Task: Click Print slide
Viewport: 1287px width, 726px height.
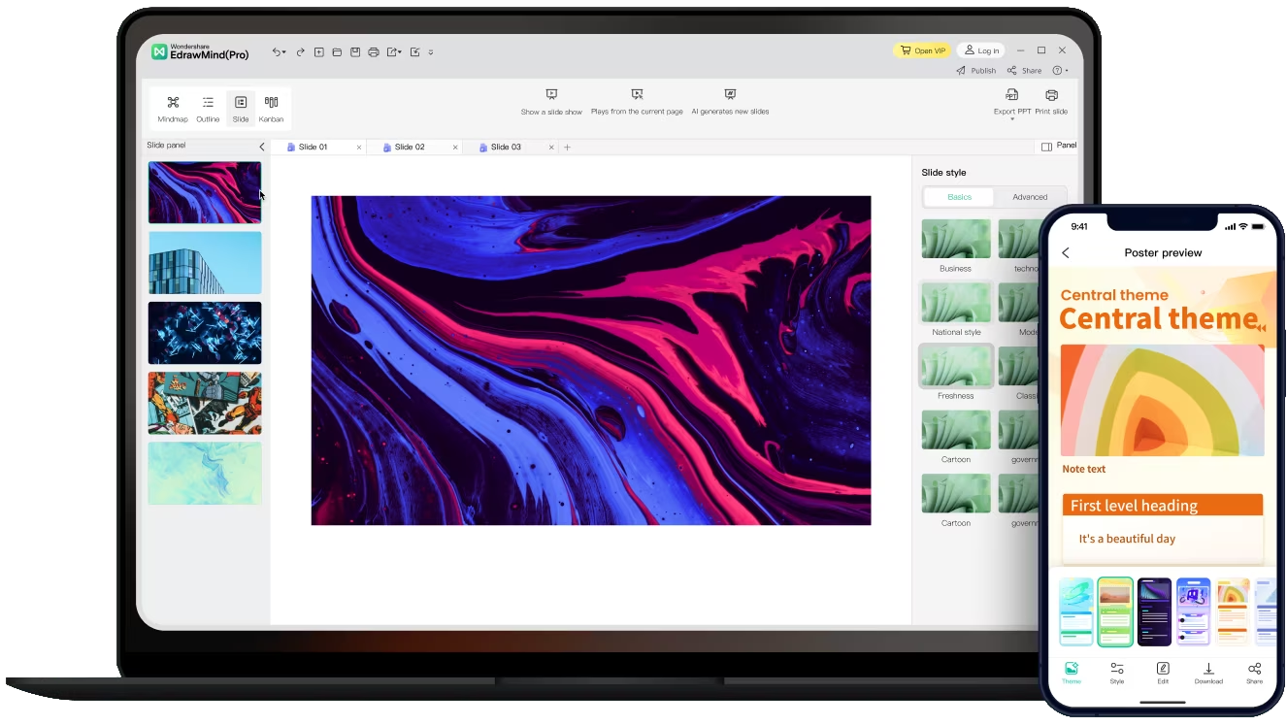Action: click(x=1051, y=102)
